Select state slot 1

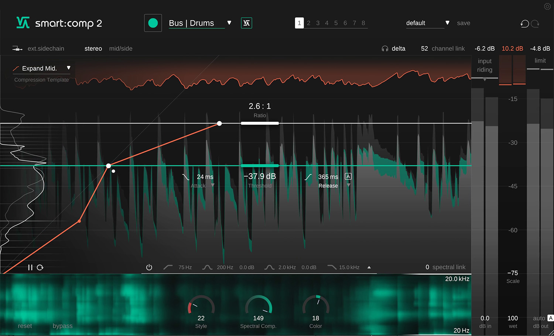(x=299, y=23)
